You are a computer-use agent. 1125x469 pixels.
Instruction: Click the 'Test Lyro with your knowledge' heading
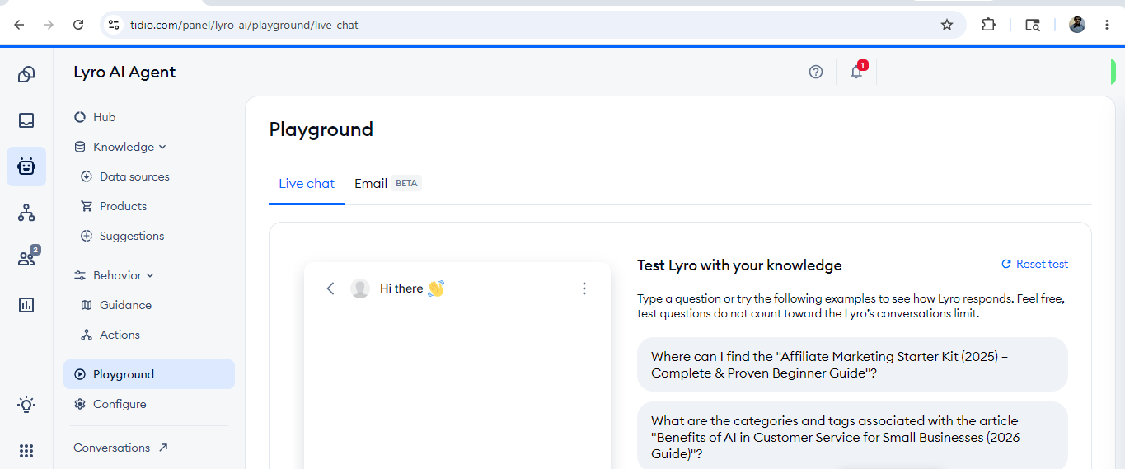[x=739, y=265]
